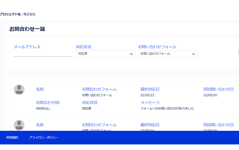
Task: Click the first inquiry's user avatar icon
Action: [x=19, y=90]
